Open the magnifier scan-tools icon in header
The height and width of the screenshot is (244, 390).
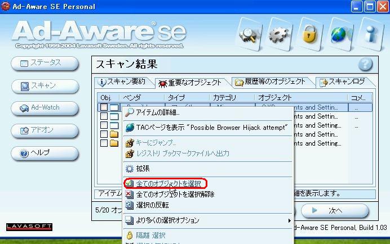[249, 34]
